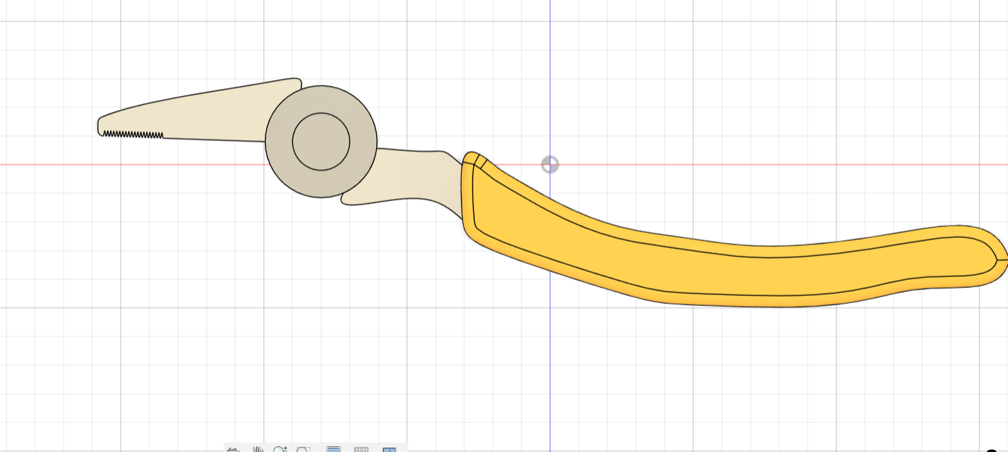Click the Orbit tool in navigation bar
Screen dimensions: 1008x452
234,450
